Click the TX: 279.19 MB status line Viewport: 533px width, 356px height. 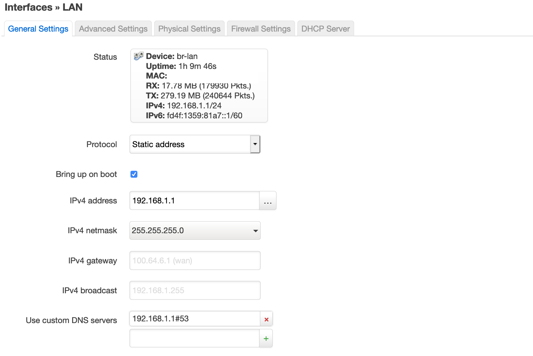coord(200,96)
